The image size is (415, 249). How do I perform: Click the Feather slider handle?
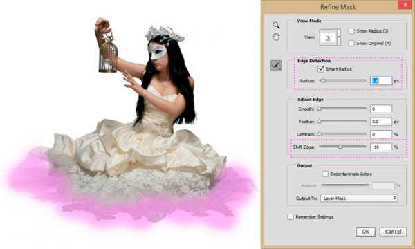[x=319, y=121]
